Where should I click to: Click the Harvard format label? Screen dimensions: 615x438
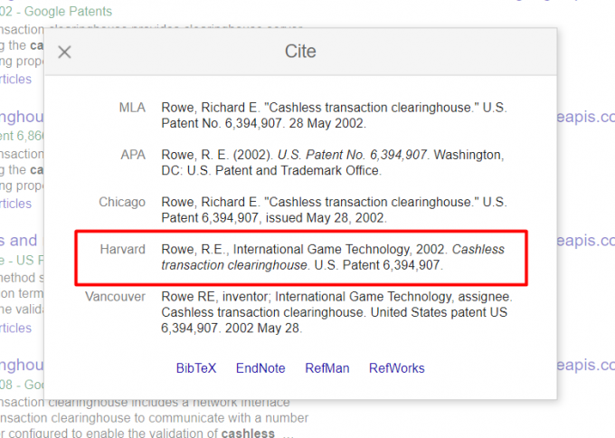click(x=123, y=249)
